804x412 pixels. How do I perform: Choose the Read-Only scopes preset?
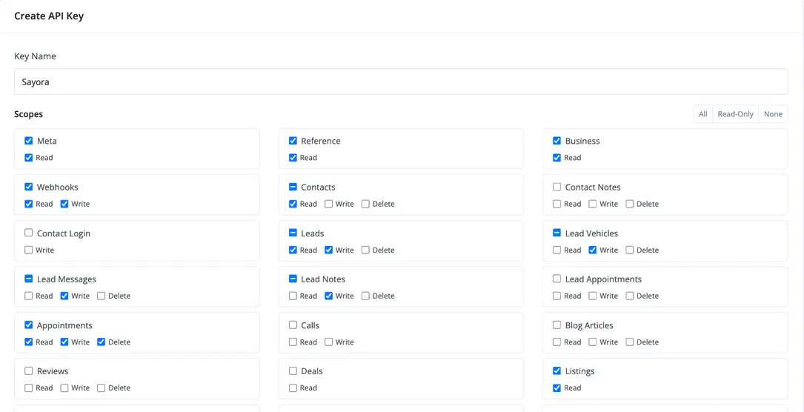click(x=735, y=114)
